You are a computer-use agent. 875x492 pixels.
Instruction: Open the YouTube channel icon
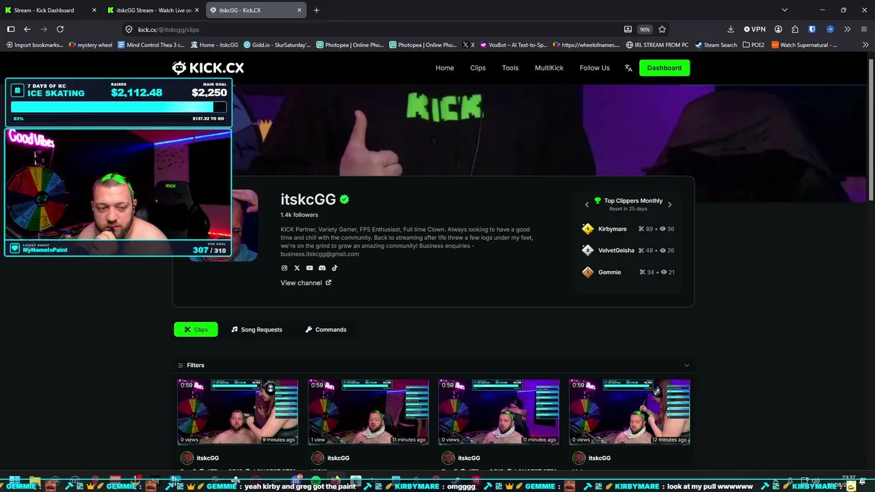pyautogui.click(x=310, y=268)
